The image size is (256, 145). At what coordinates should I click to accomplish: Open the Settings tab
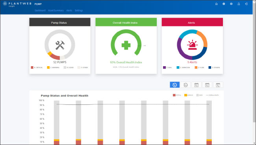(x=79, y=11)
